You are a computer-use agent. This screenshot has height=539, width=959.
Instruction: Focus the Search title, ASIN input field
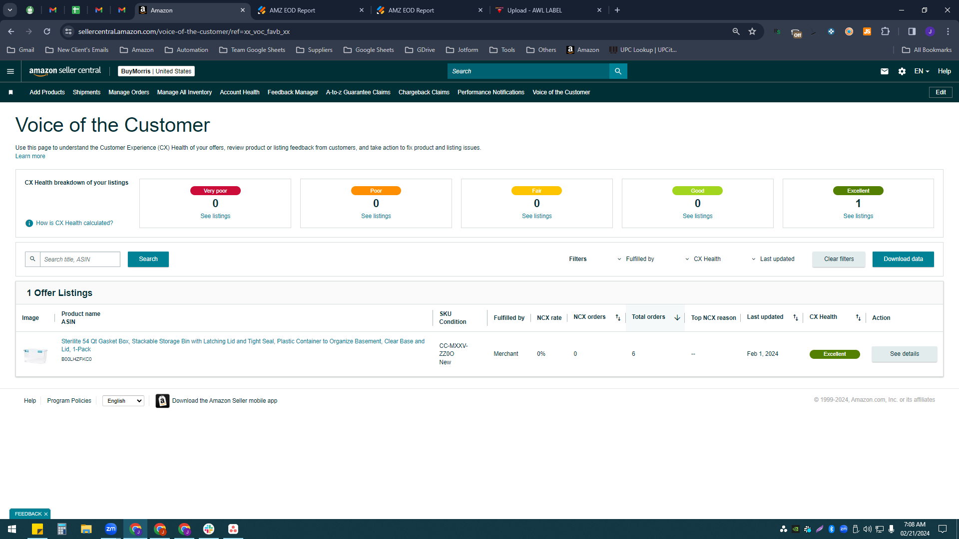coord(80,259)
